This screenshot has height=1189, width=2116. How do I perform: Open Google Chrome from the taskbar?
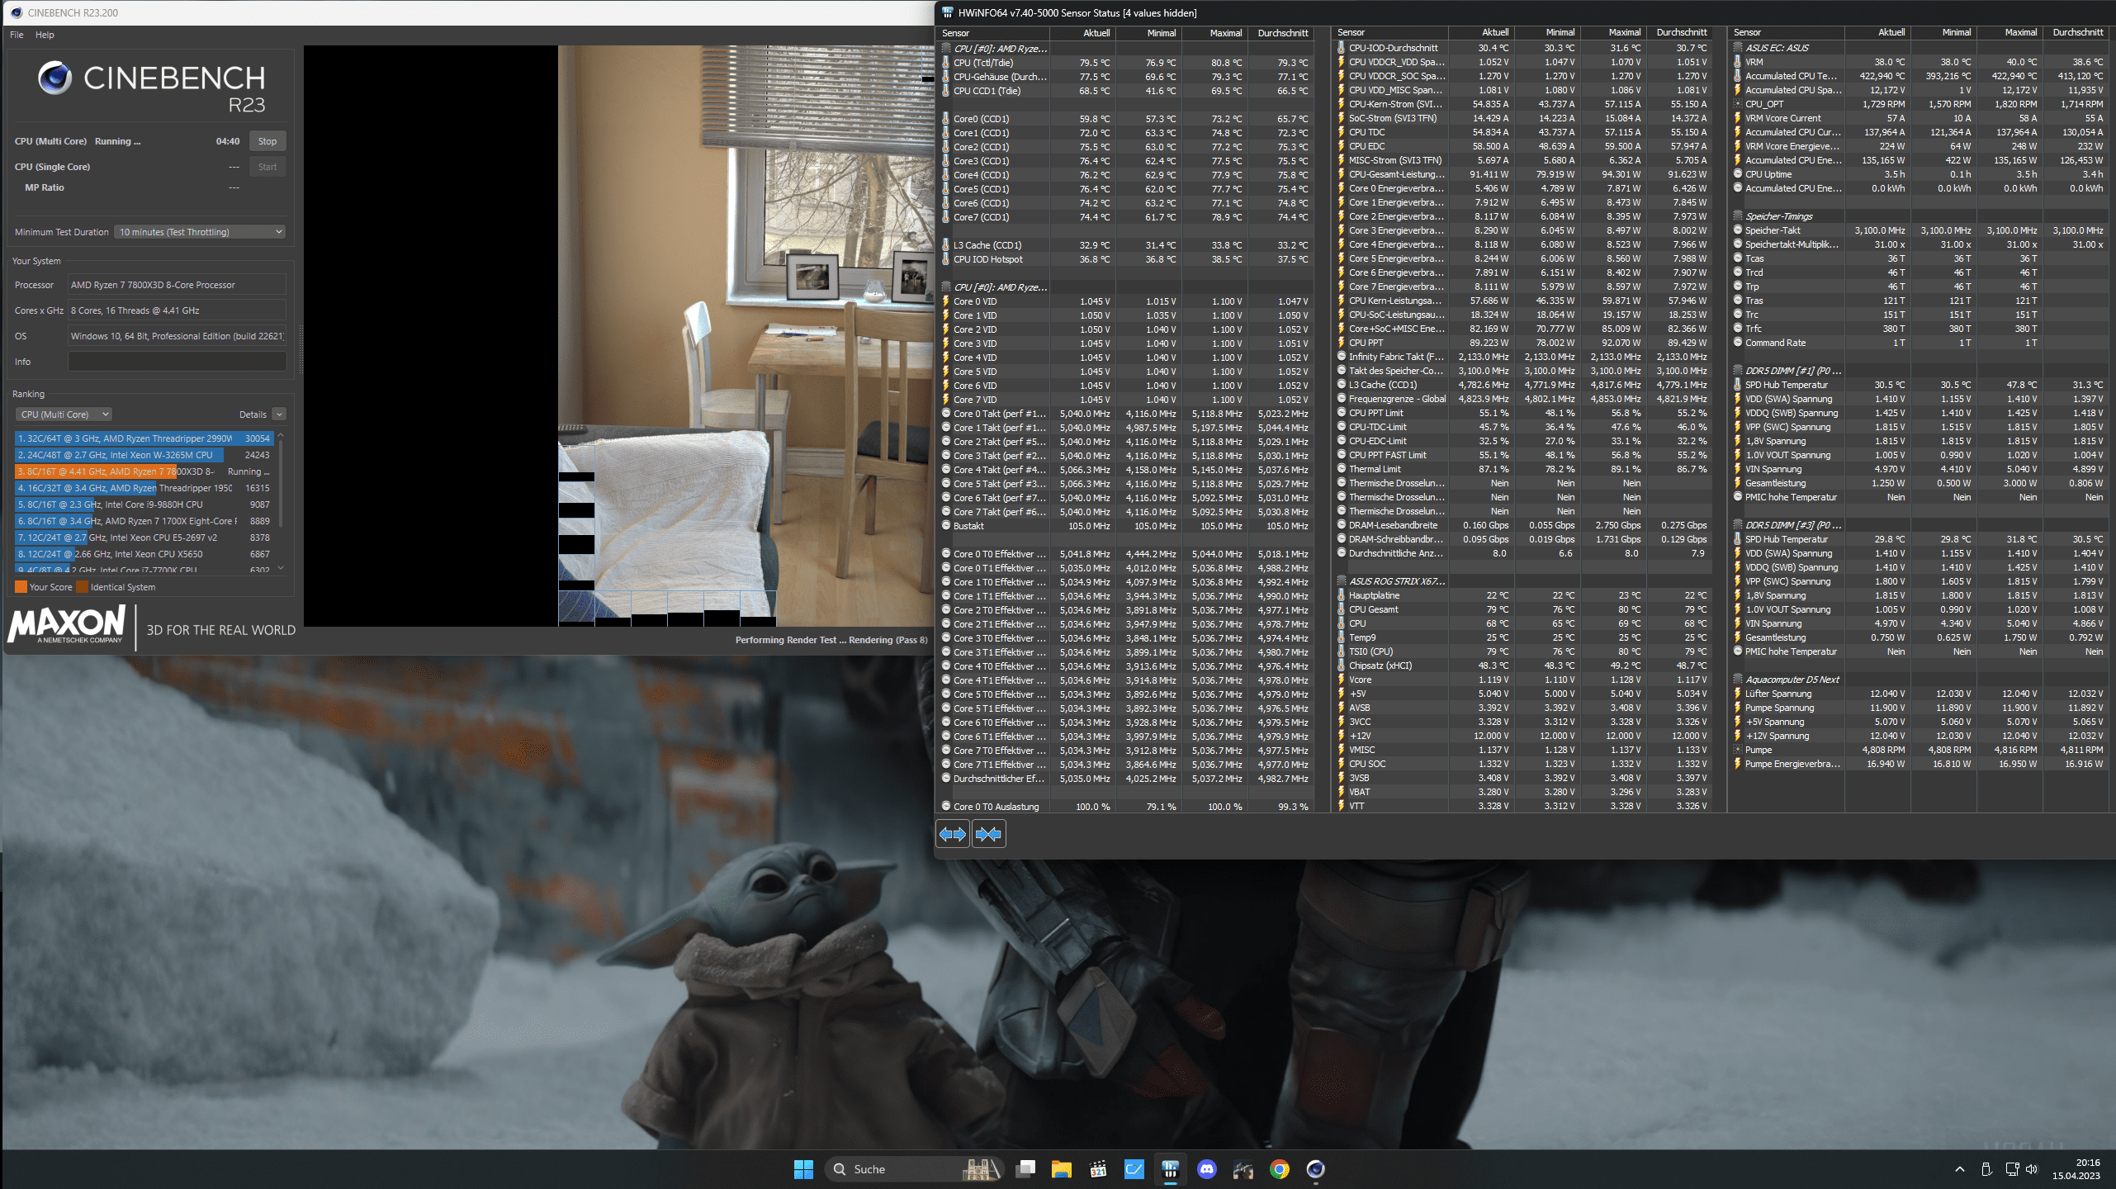[x=1280, y=1169]
